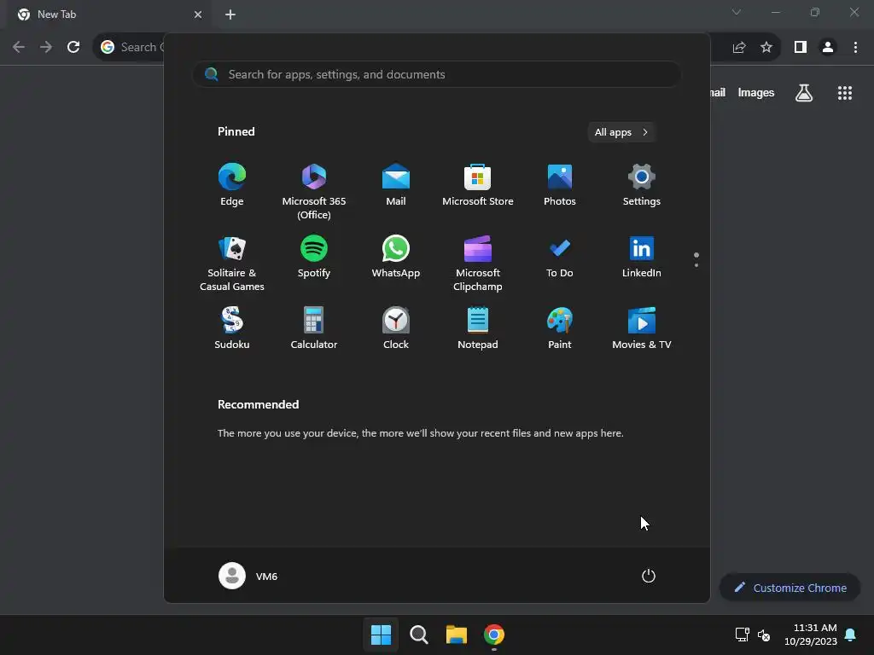Click the muted volume icon in tray
This screenshot has height=655, width=874.
[764, 635]
